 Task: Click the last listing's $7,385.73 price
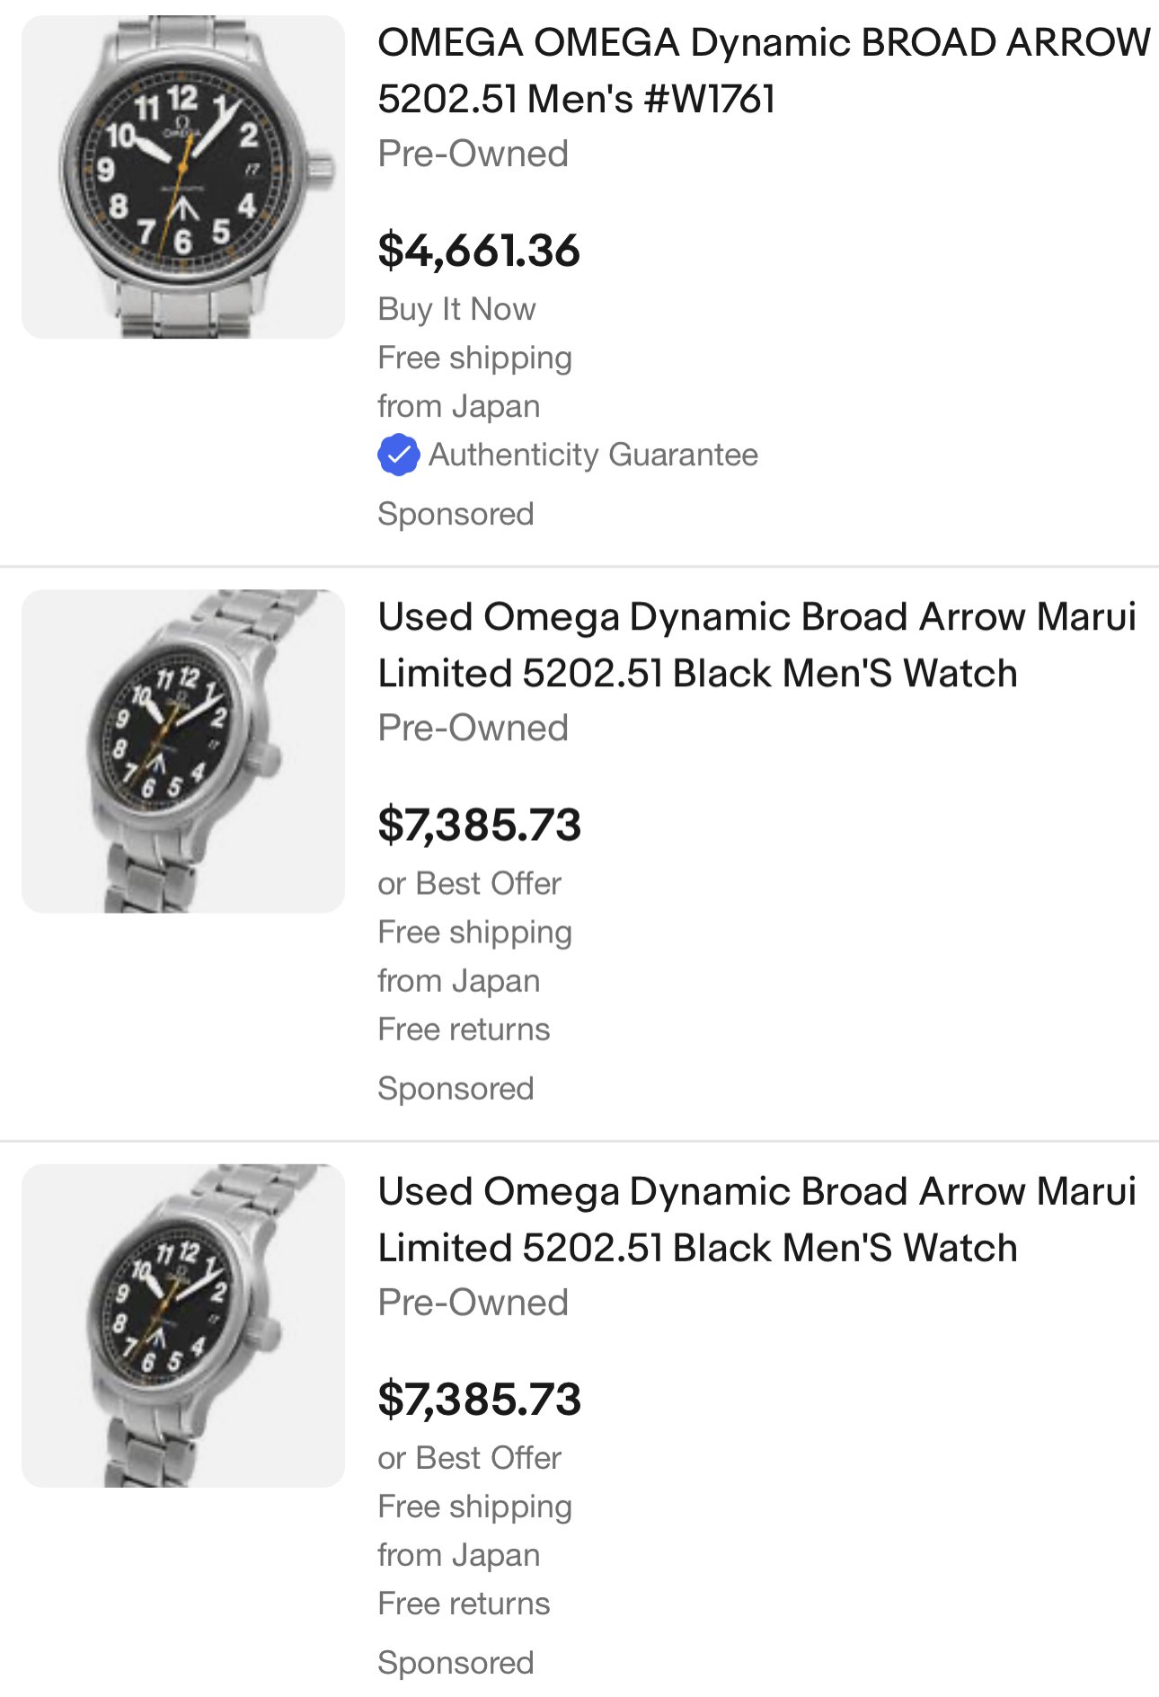480,1399
